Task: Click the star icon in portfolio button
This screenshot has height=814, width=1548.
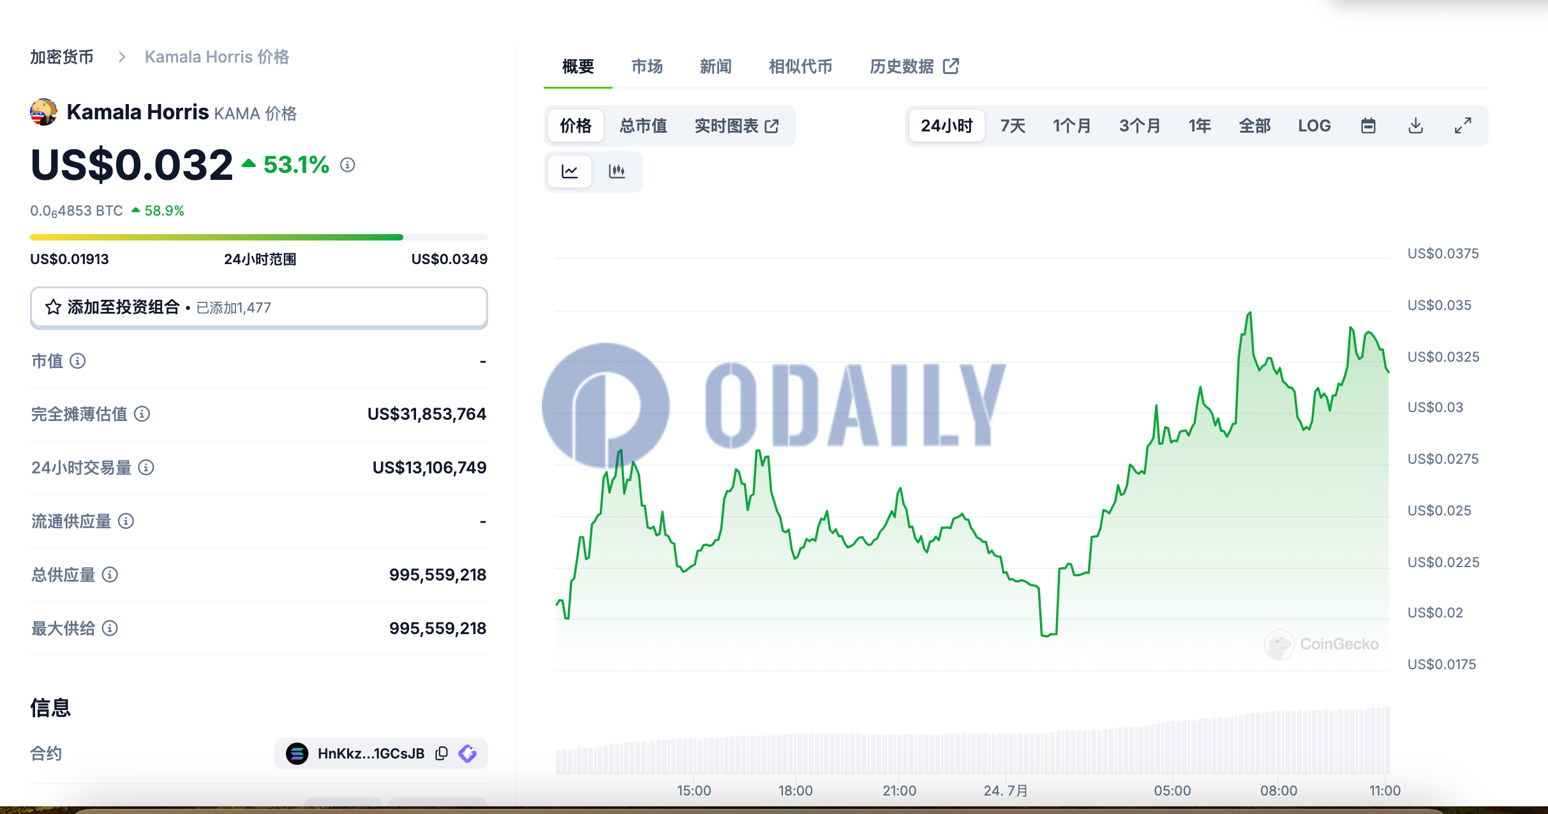Action: 54,307
